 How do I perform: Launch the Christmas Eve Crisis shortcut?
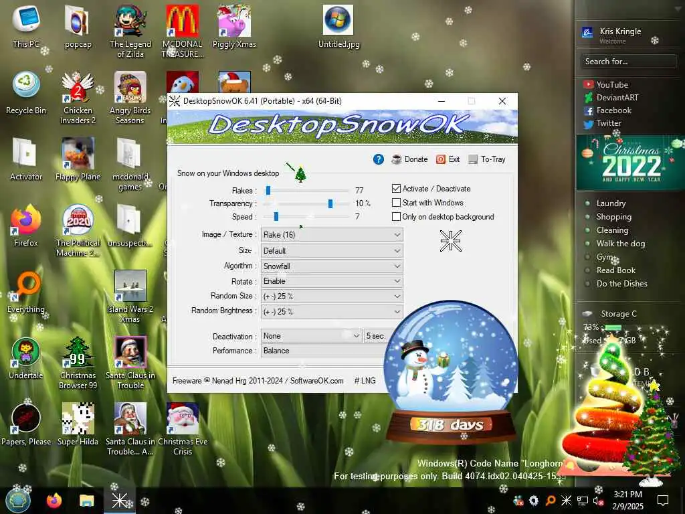point(183,430)
